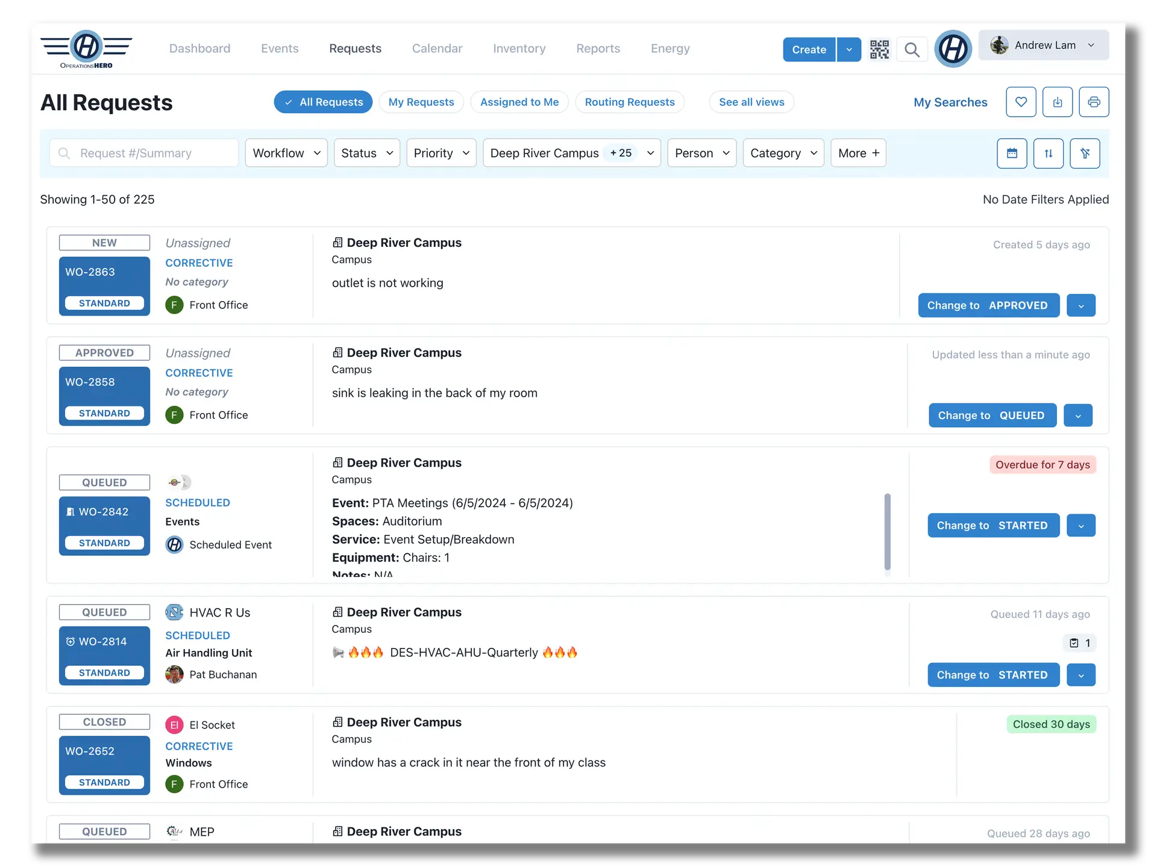Screen dimensions: 1157x867
Task: Go to the Inventory tab
Action: pos(519,48)
